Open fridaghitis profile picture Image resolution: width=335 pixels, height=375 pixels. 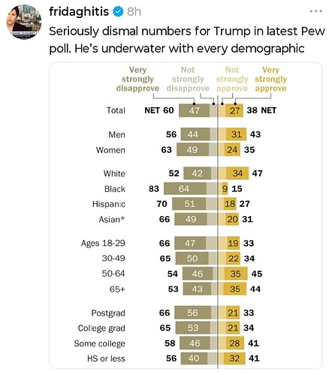point(24,22)
